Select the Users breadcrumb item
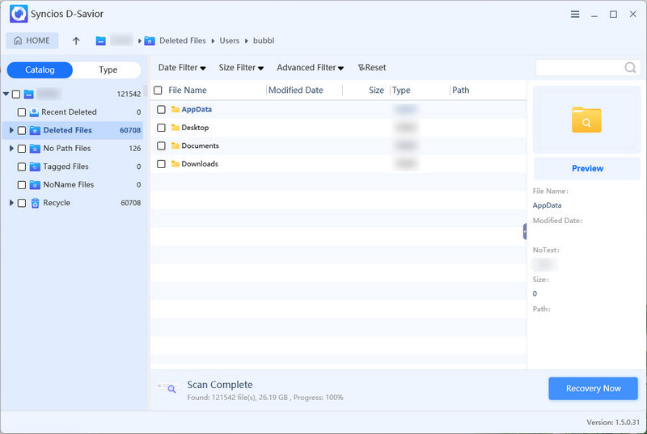This screenshot has width=647, height=434. 230,40
